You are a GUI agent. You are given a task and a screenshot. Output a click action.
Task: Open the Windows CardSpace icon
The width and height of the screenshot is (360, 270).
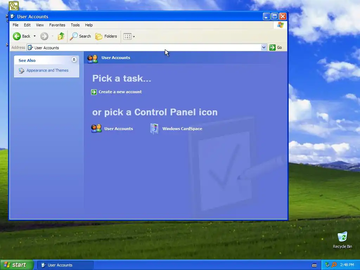(x=154, y=129)
